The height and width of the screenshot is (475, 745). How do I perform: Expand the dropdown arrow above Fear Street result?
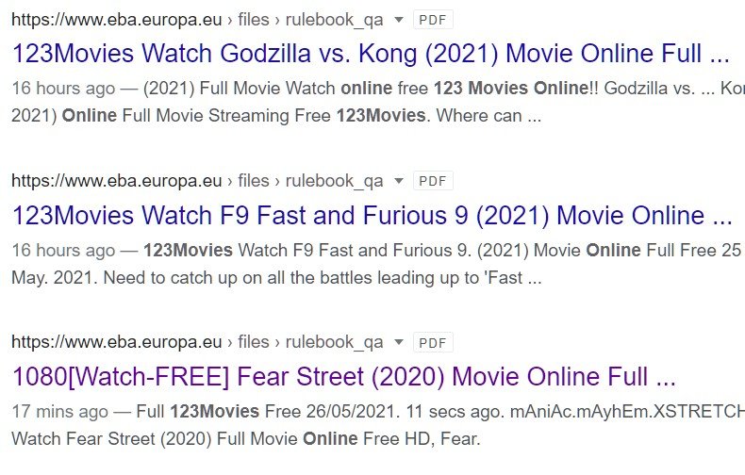click(399, 342)
